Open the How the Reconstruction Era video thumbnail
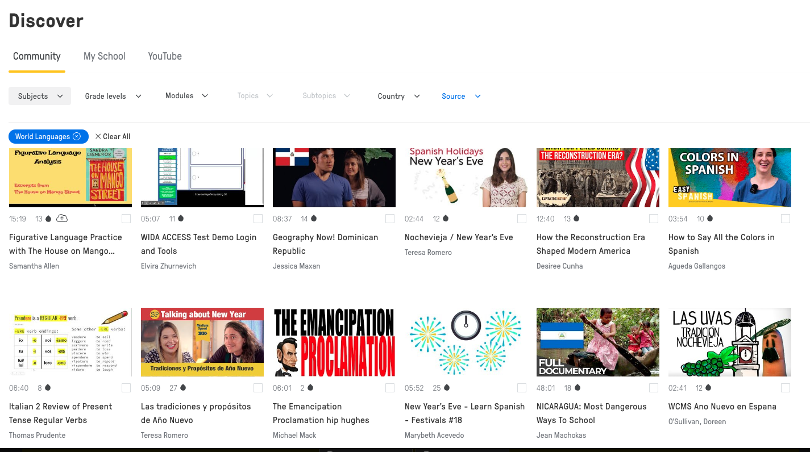The height and width of the screenshot is (452, 810). click(x=597, y=177)
